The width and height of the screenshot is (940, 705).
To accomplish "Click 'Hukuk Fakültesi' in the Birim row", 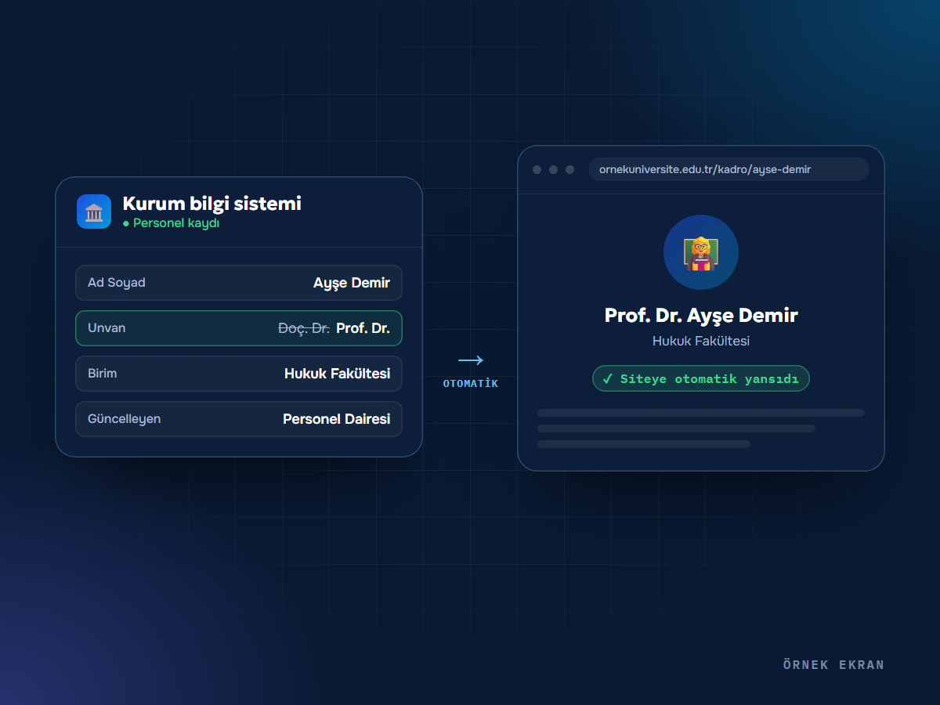I will [338, 374].
